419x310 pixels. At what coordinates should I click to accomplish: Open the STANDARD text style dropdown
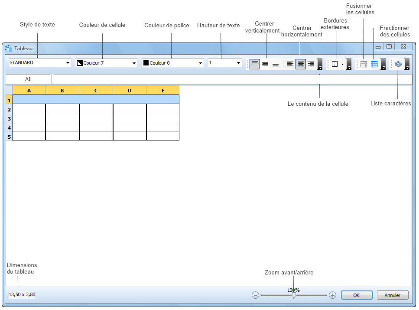[x=68, y=63]
